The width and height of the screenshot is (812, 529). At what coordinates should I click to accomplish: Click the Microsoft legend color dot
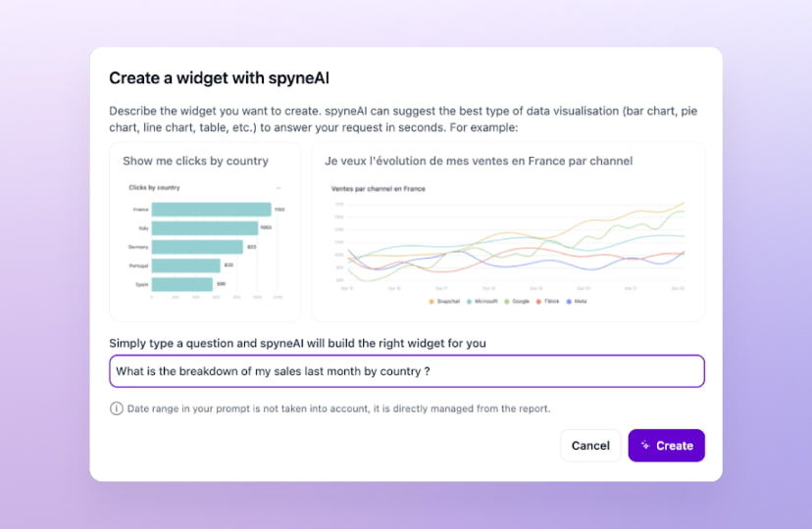pyautogui.click(x=469, y=302)
